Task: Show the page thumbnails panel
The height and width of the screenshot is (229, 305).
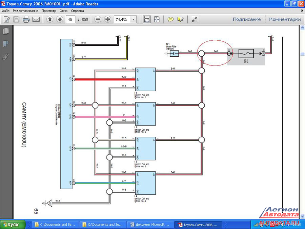Action: 6,32
